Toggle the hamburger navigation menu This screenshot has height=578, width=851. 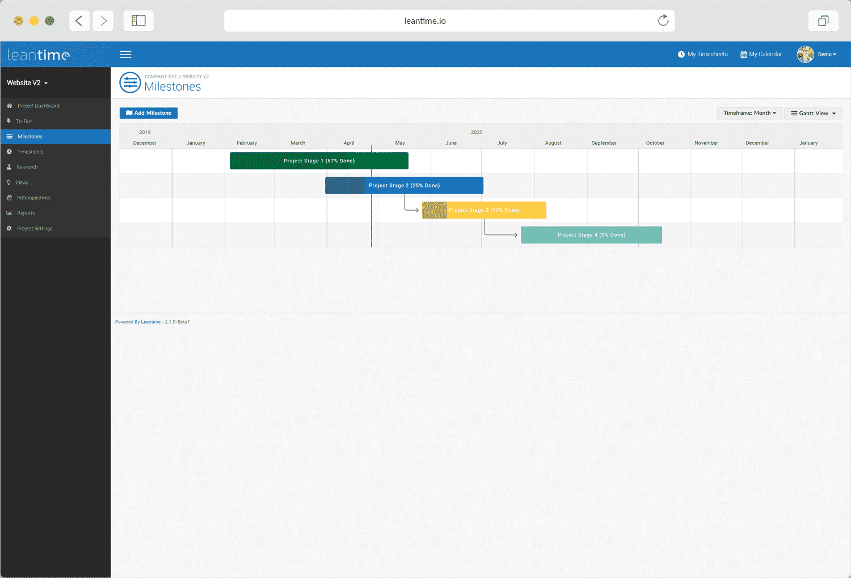(125, 54)
